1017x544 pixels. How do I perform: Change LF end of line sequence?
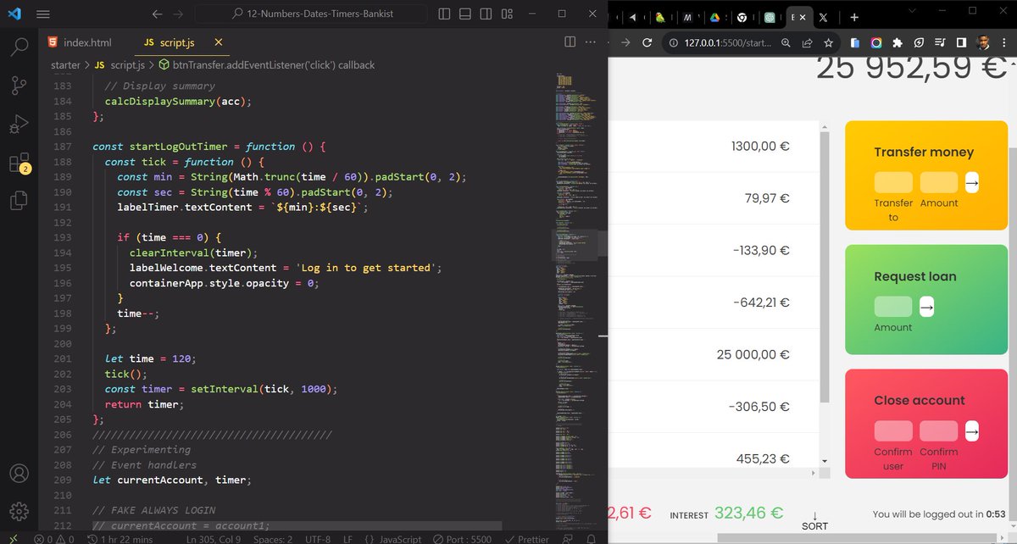[347, 538]
